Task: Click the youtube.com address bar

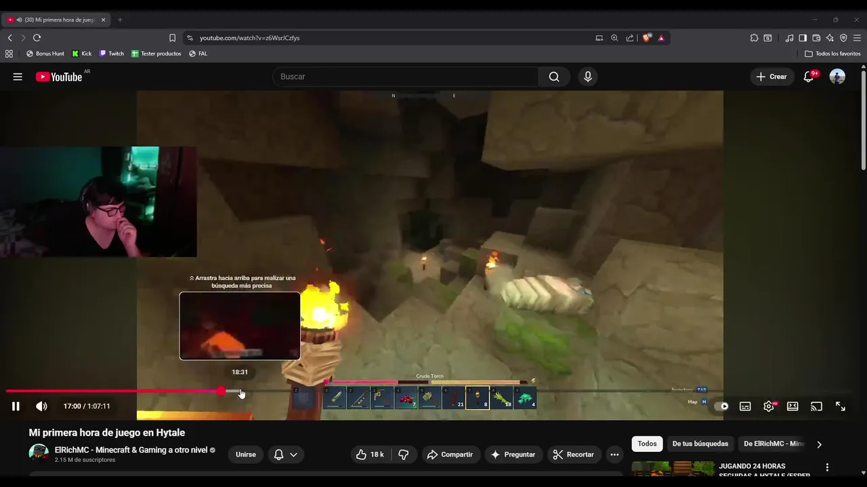Action: (393, 38)
